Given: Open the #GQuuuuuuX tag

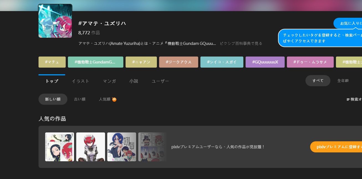Looking at the screenshot, I should tap(265, 62).
